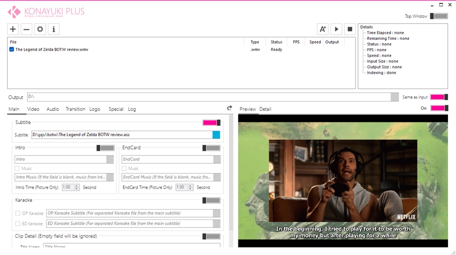Browse Intro Music file button
This screenshot has width=456, height=255.
pos(110,177)
